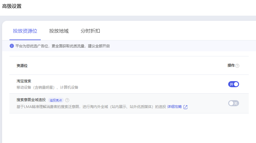The width and height of the screenshot is (256, 143).
Task: Click the 操作 column header text
Action: [x=231, y=65]
